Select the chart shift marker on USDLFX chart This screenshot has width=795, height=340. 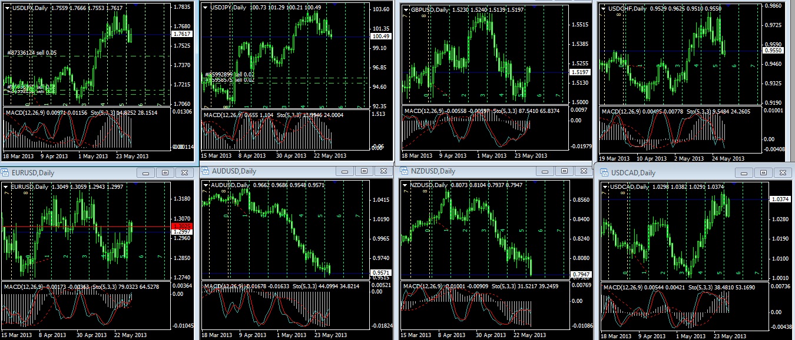click(x=136, y=4)
